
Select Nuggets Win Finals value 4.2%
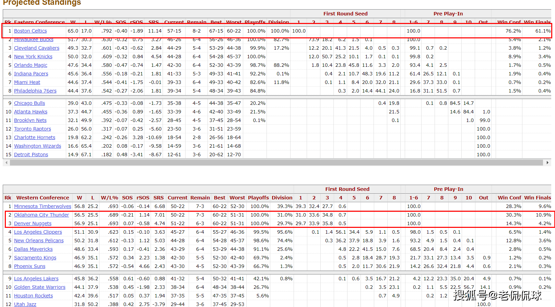pos(545,223)
